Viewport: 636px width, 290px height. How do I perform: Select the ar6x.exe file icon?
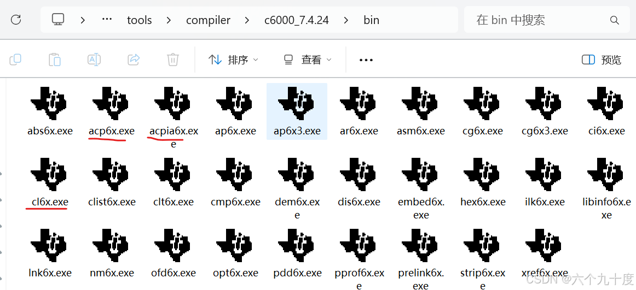pyautogui.click(x=358, y=104)
